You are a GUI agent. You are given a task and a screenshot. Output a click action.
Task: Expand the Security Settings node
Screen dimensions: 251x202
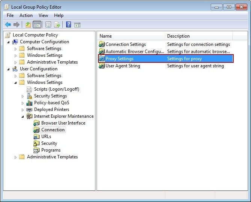pos(23,96)
